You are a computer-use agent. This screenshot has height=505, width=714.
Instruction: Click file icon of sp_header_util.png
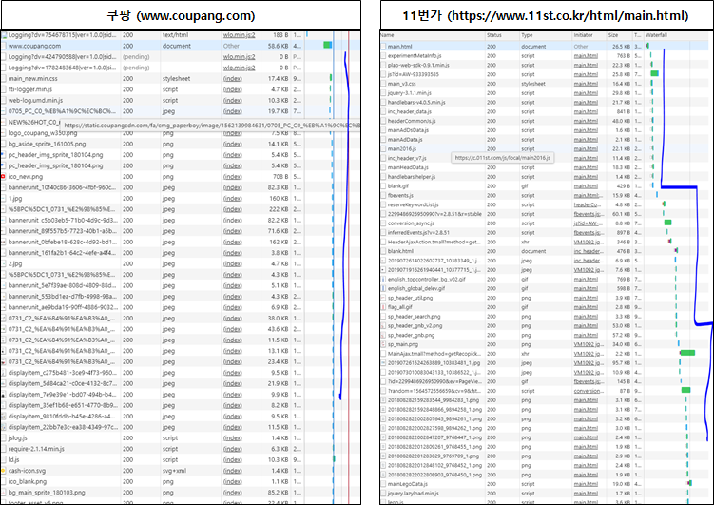coord(383,298)
